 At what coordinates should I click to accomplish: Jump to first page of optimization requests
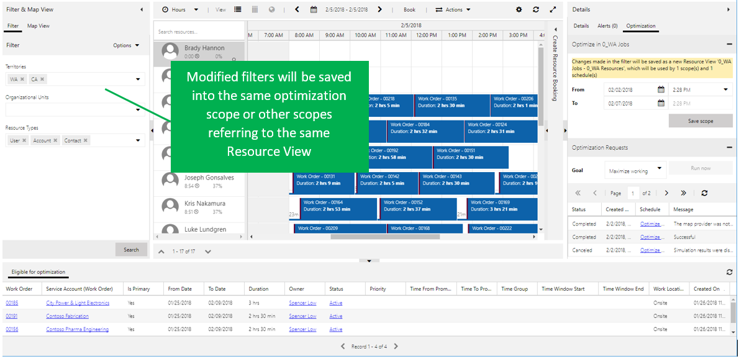pyautogui.click(x=578, y=193)
